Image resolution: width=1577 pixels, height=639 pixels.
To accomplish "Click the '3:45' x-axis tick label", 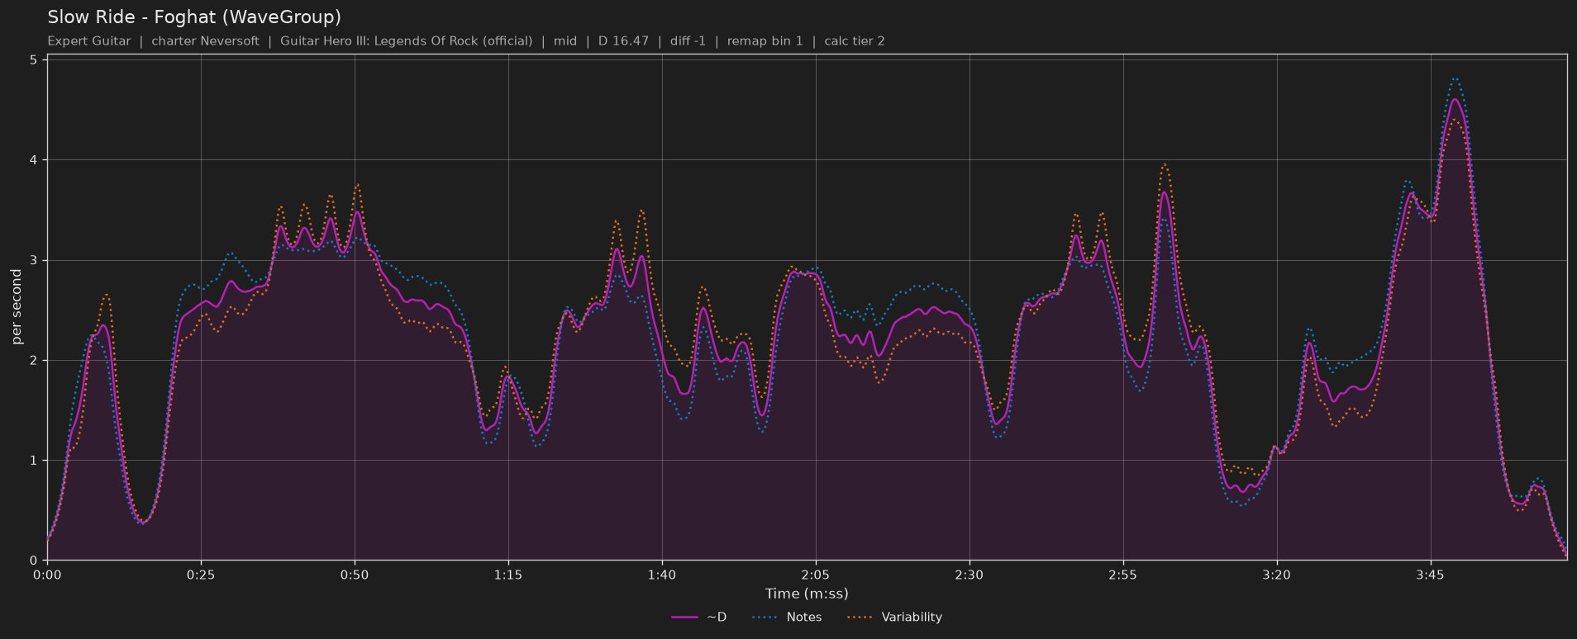I will coord(1431,575).
